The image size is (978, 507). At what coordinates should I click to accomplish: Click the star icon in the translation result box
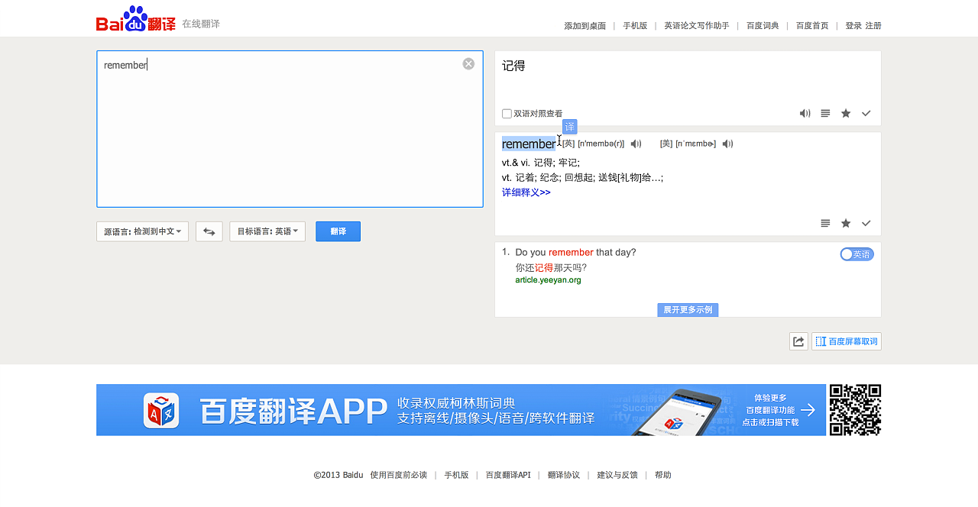(x=846, y=114)
